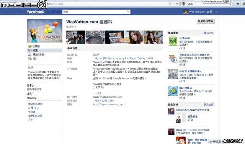The width and height of the screenshot is (245, 144).
Task: Open browser search engine selector dropdown
Action: (184, 4)
